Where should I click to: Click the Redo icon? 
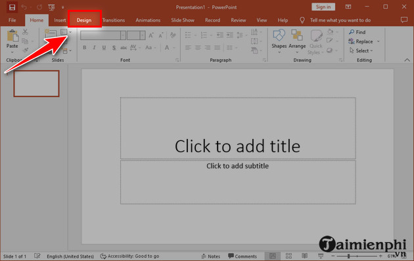pyautogui.click(x=39, y=7)
